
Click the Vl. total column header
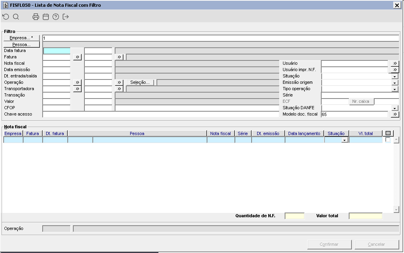pyautogui.click(x=366, y=133)
